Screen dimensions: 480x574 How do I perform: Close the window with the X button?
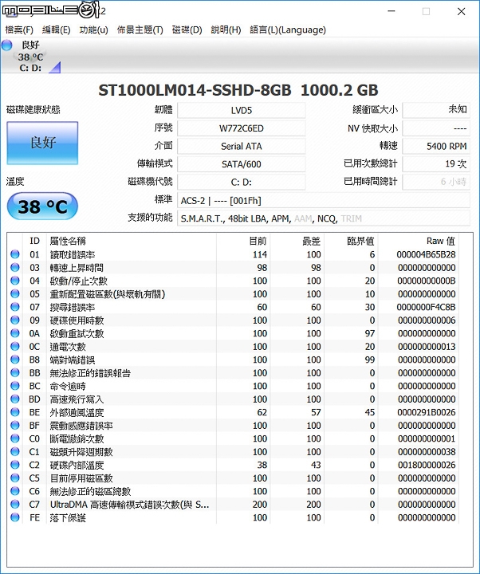click(x=462, y=11)
